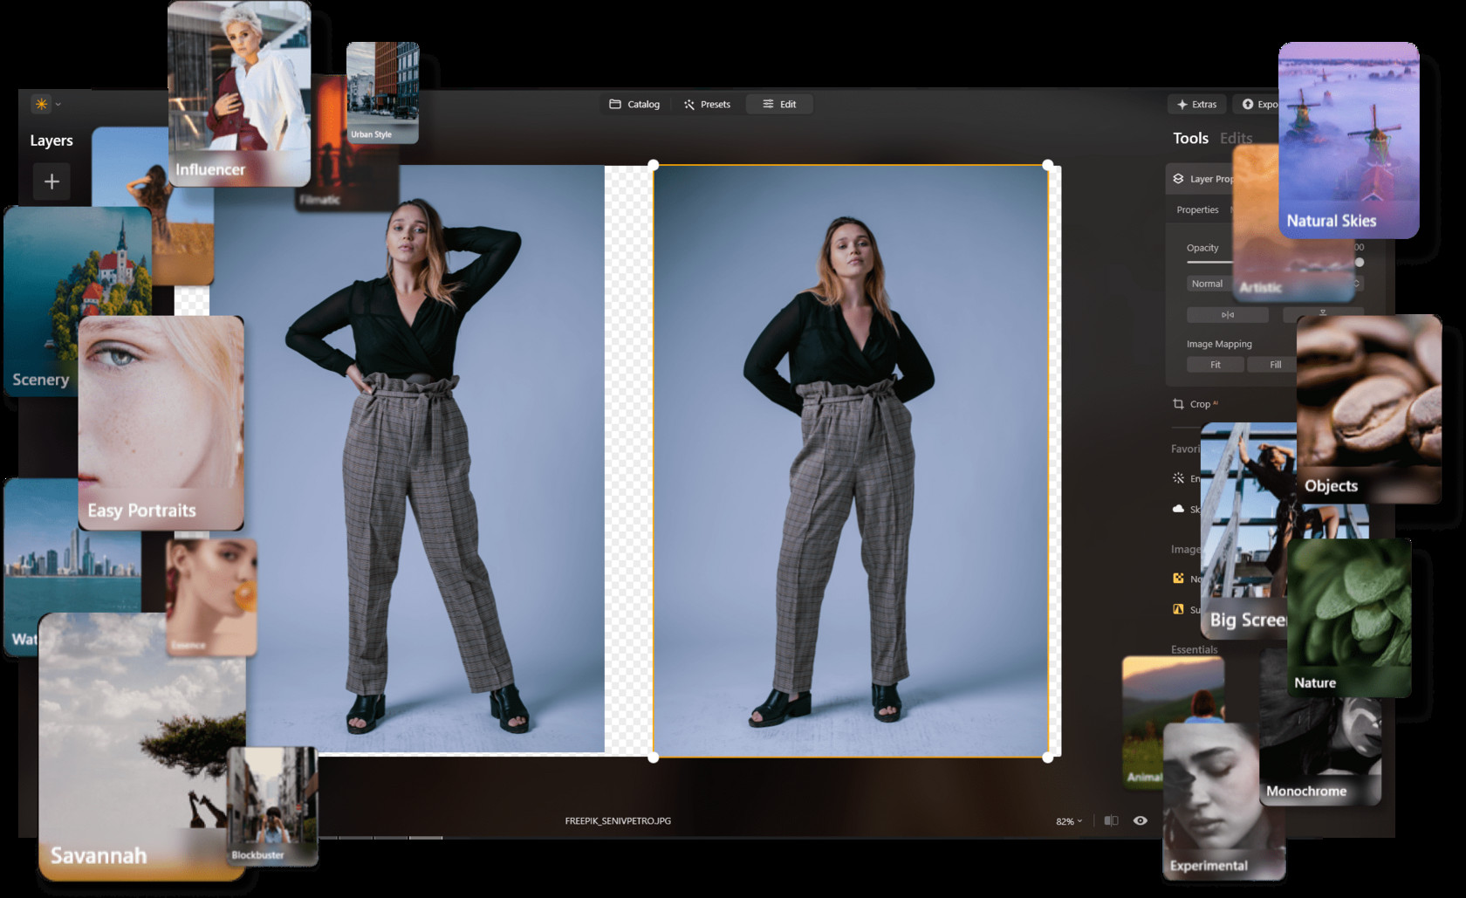Open the Essence preset card
Image resolution: width=1466 pixels, height=898 pixels.
(211, 597)
